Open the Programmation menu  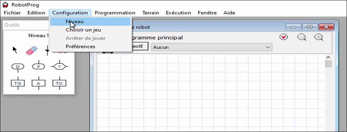point(115,13)
